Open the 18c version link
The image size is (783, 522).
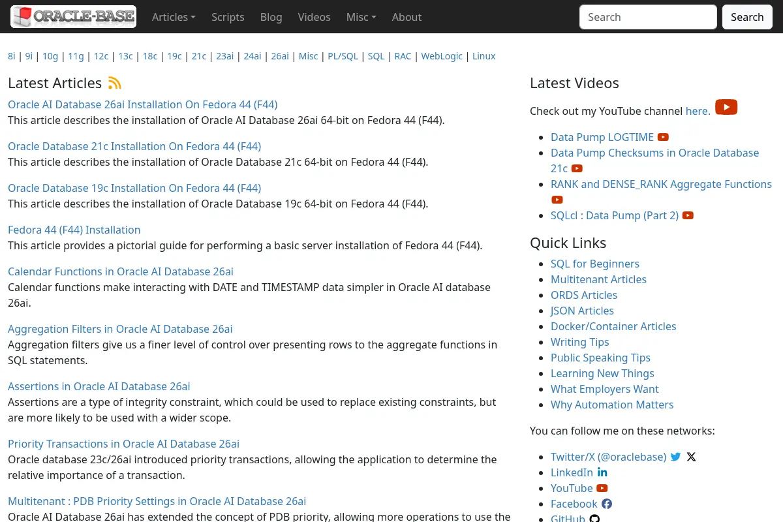150,56
